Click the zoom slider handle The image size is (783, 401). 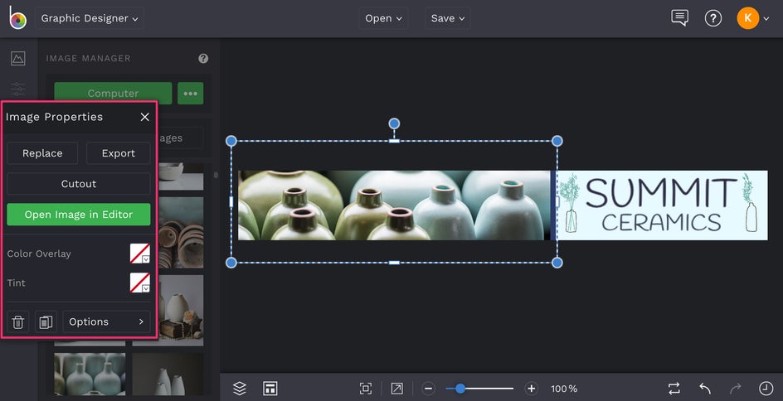pyautogui.click(x=460, y=389)
